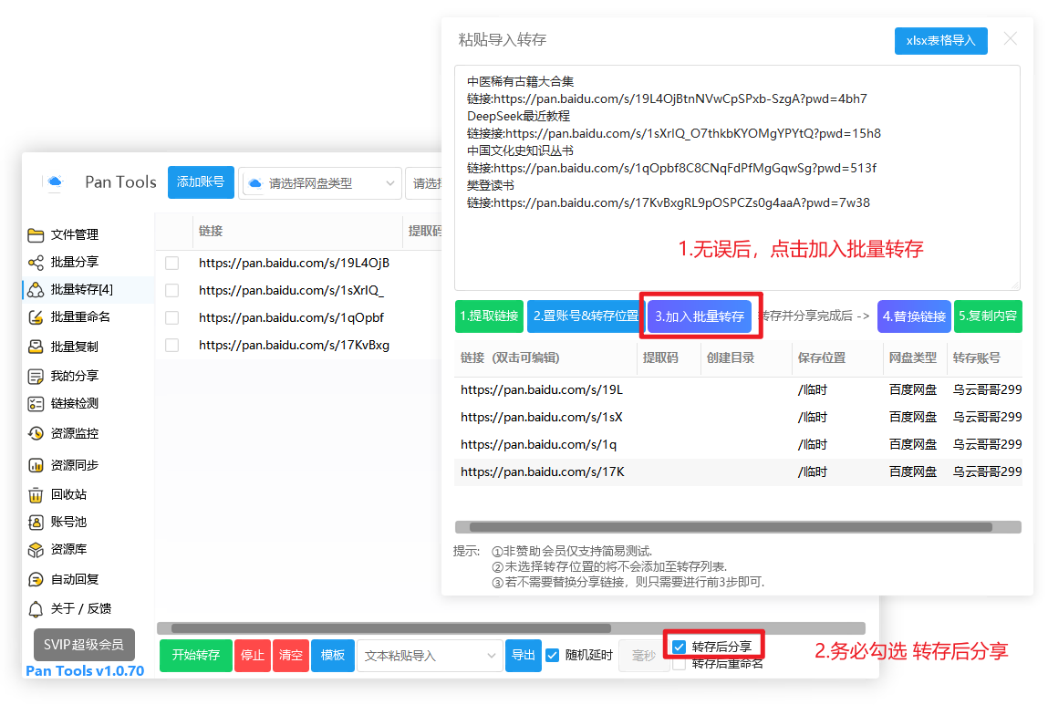Image resolution: width=1048 pixels, height=715 pixels.
Task: Click the 批量重命名 edit icon
Action: (x=36, y=317)
